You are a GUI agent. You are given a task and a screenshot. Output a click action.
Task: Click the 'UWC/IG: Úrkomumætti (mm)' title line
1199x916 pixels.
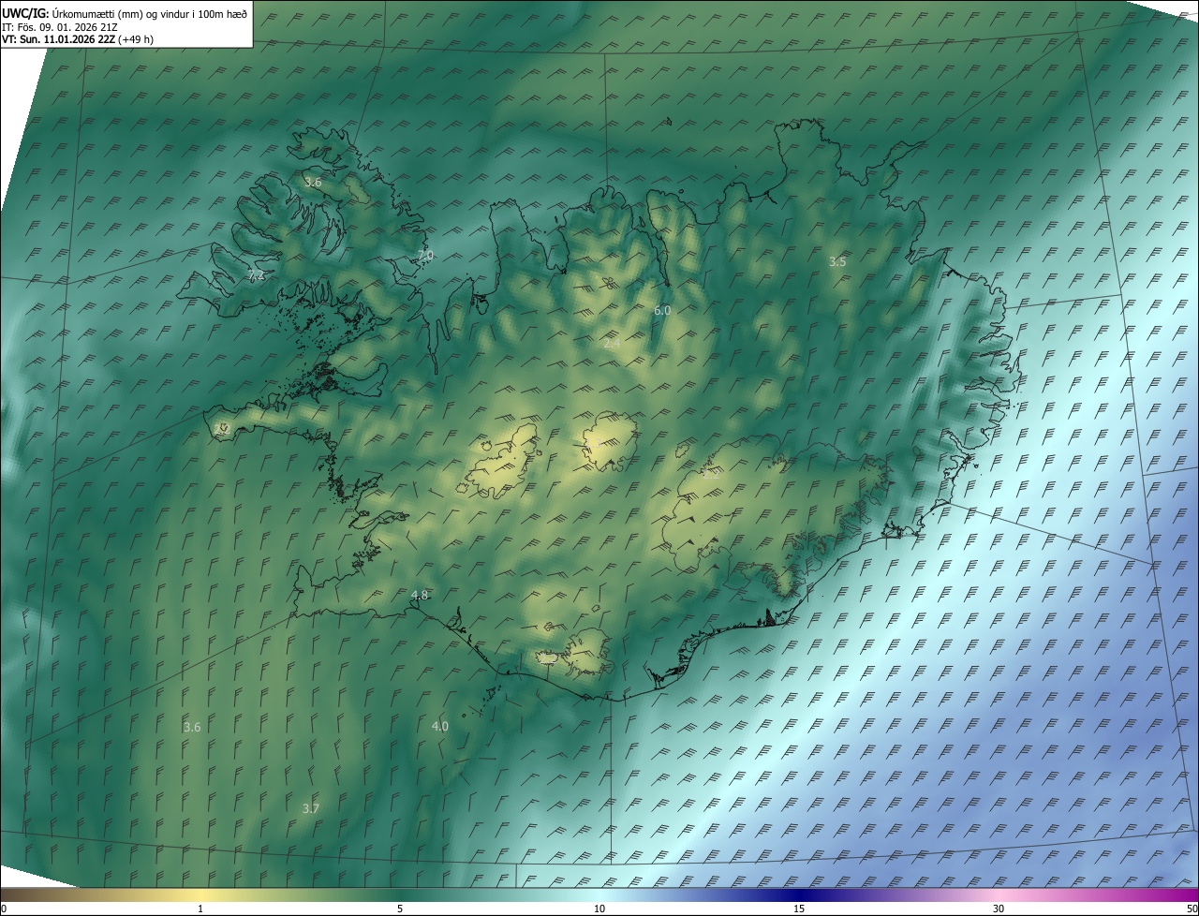(125, 13)
